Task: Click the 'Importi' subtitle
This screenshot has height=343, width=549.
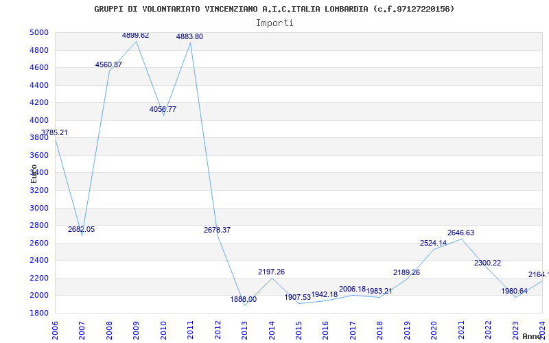Action: (x=274, y=23)
